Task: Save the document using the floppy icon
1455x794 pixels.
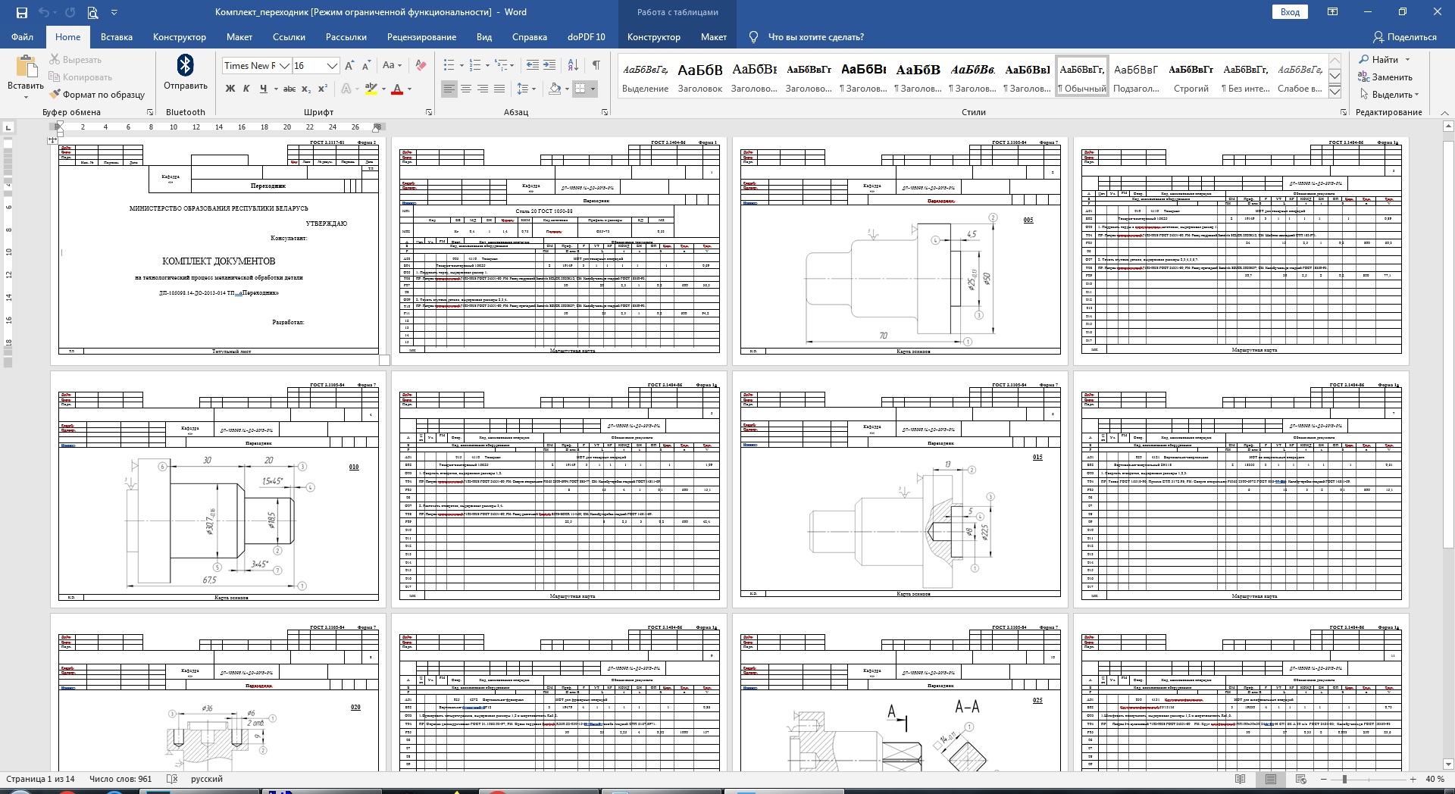Action: tap(21, 12)
